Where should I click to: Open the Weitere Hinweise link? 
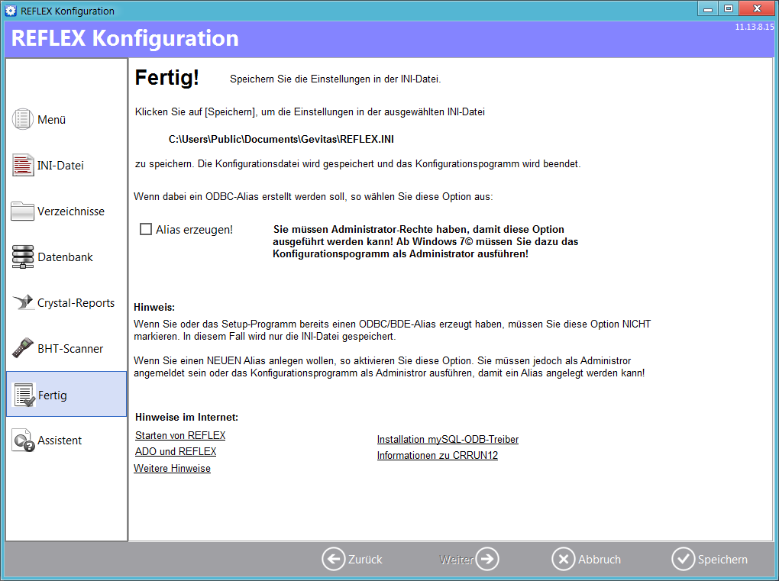[173, 468]
